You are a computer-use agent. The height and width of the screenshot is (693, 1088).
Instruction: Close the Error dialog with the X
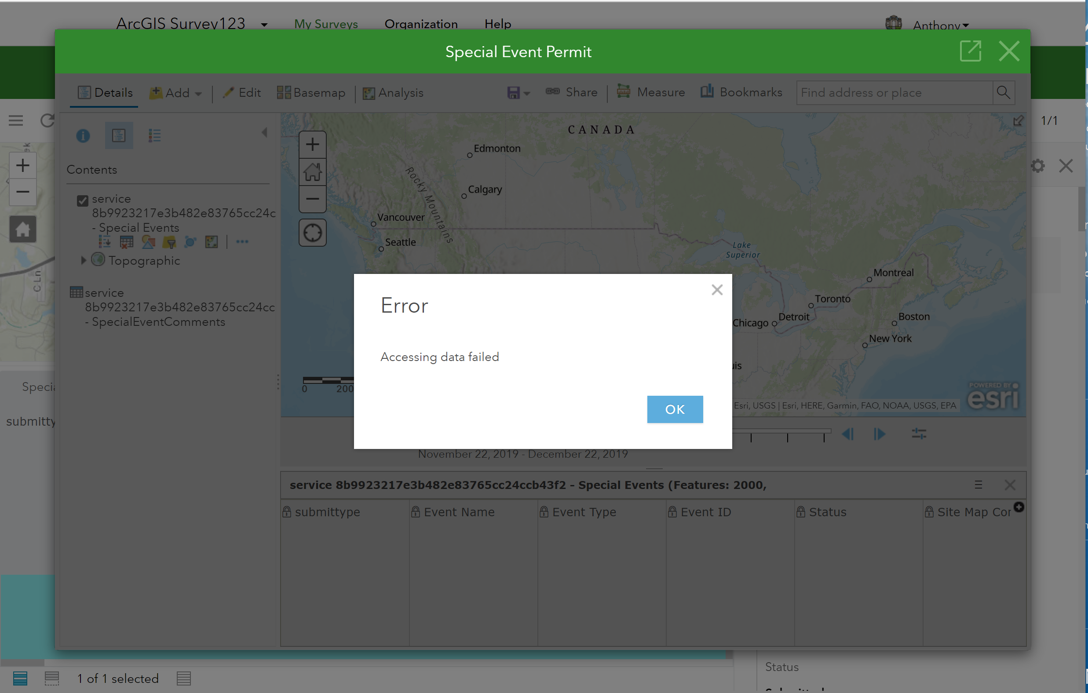(716, 290)
